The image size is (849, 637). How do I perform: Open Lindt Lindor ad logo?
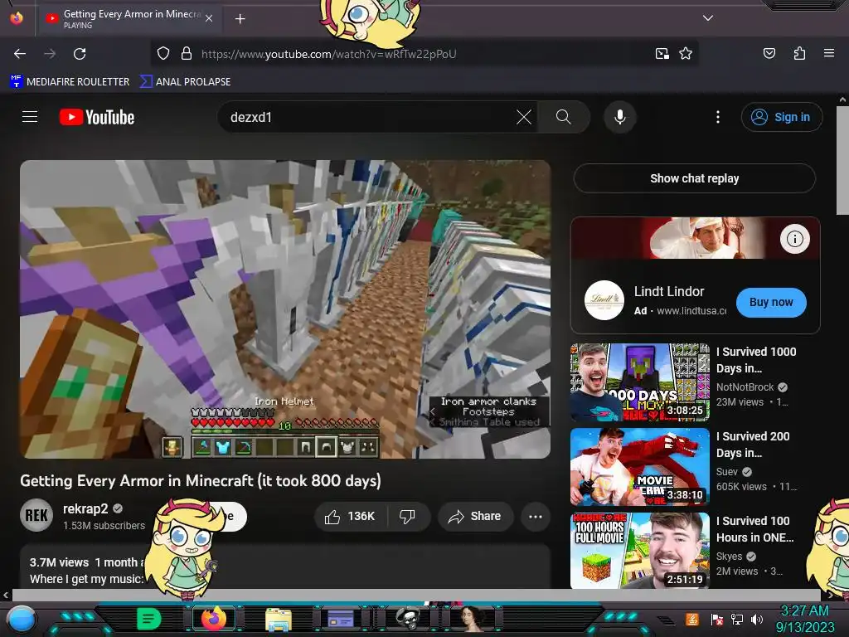click(604, 300)
